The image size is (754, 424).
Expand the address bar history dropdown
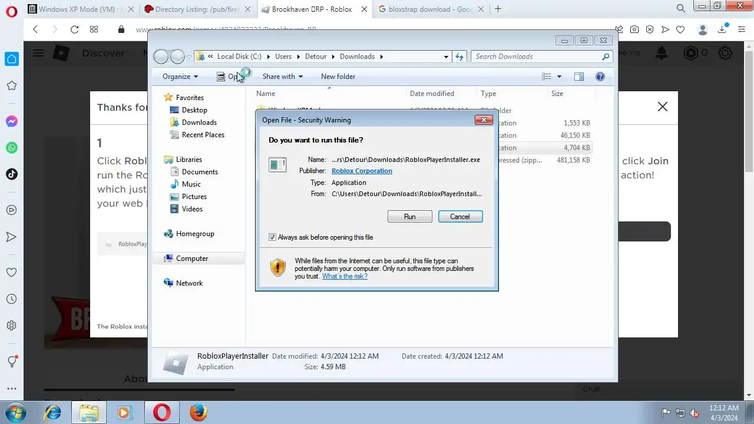tap(446, 57)
